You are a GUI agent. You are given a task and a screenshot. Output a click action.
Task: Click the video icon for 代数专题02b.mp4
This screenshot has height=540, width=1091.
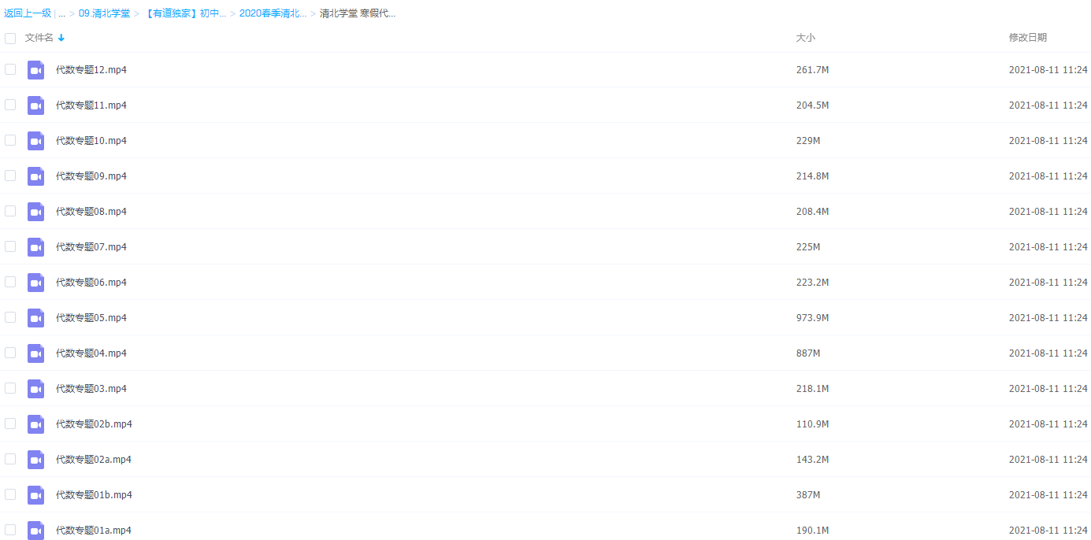35,424
